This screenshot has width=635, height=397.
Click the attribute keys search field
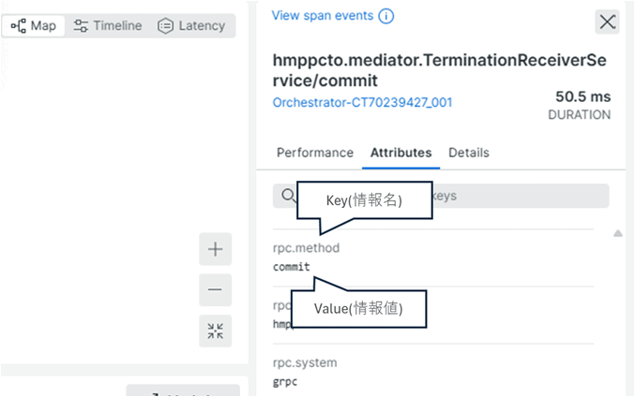tap(516, 196)
